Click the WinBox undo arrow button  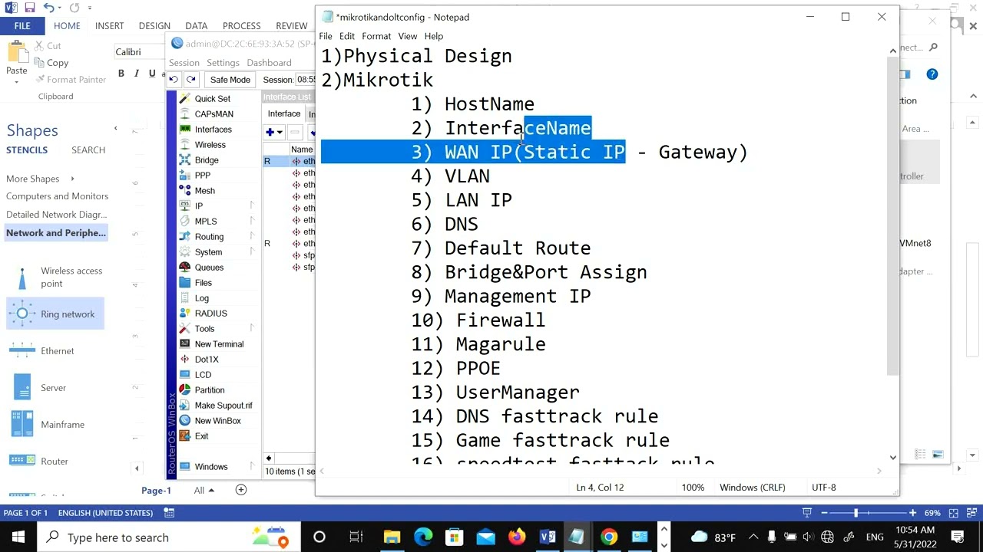[x=174, y=80]
